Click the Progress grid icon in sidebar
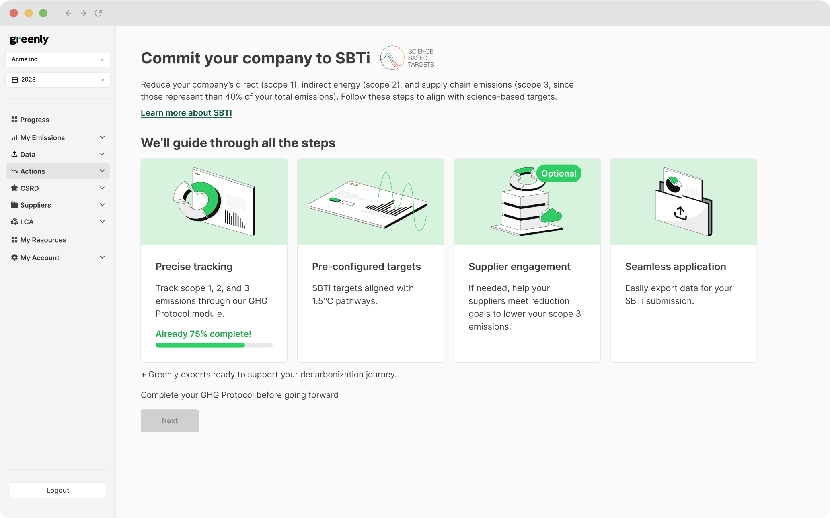The height and width of the screenshot is (518, 830). 14,120
